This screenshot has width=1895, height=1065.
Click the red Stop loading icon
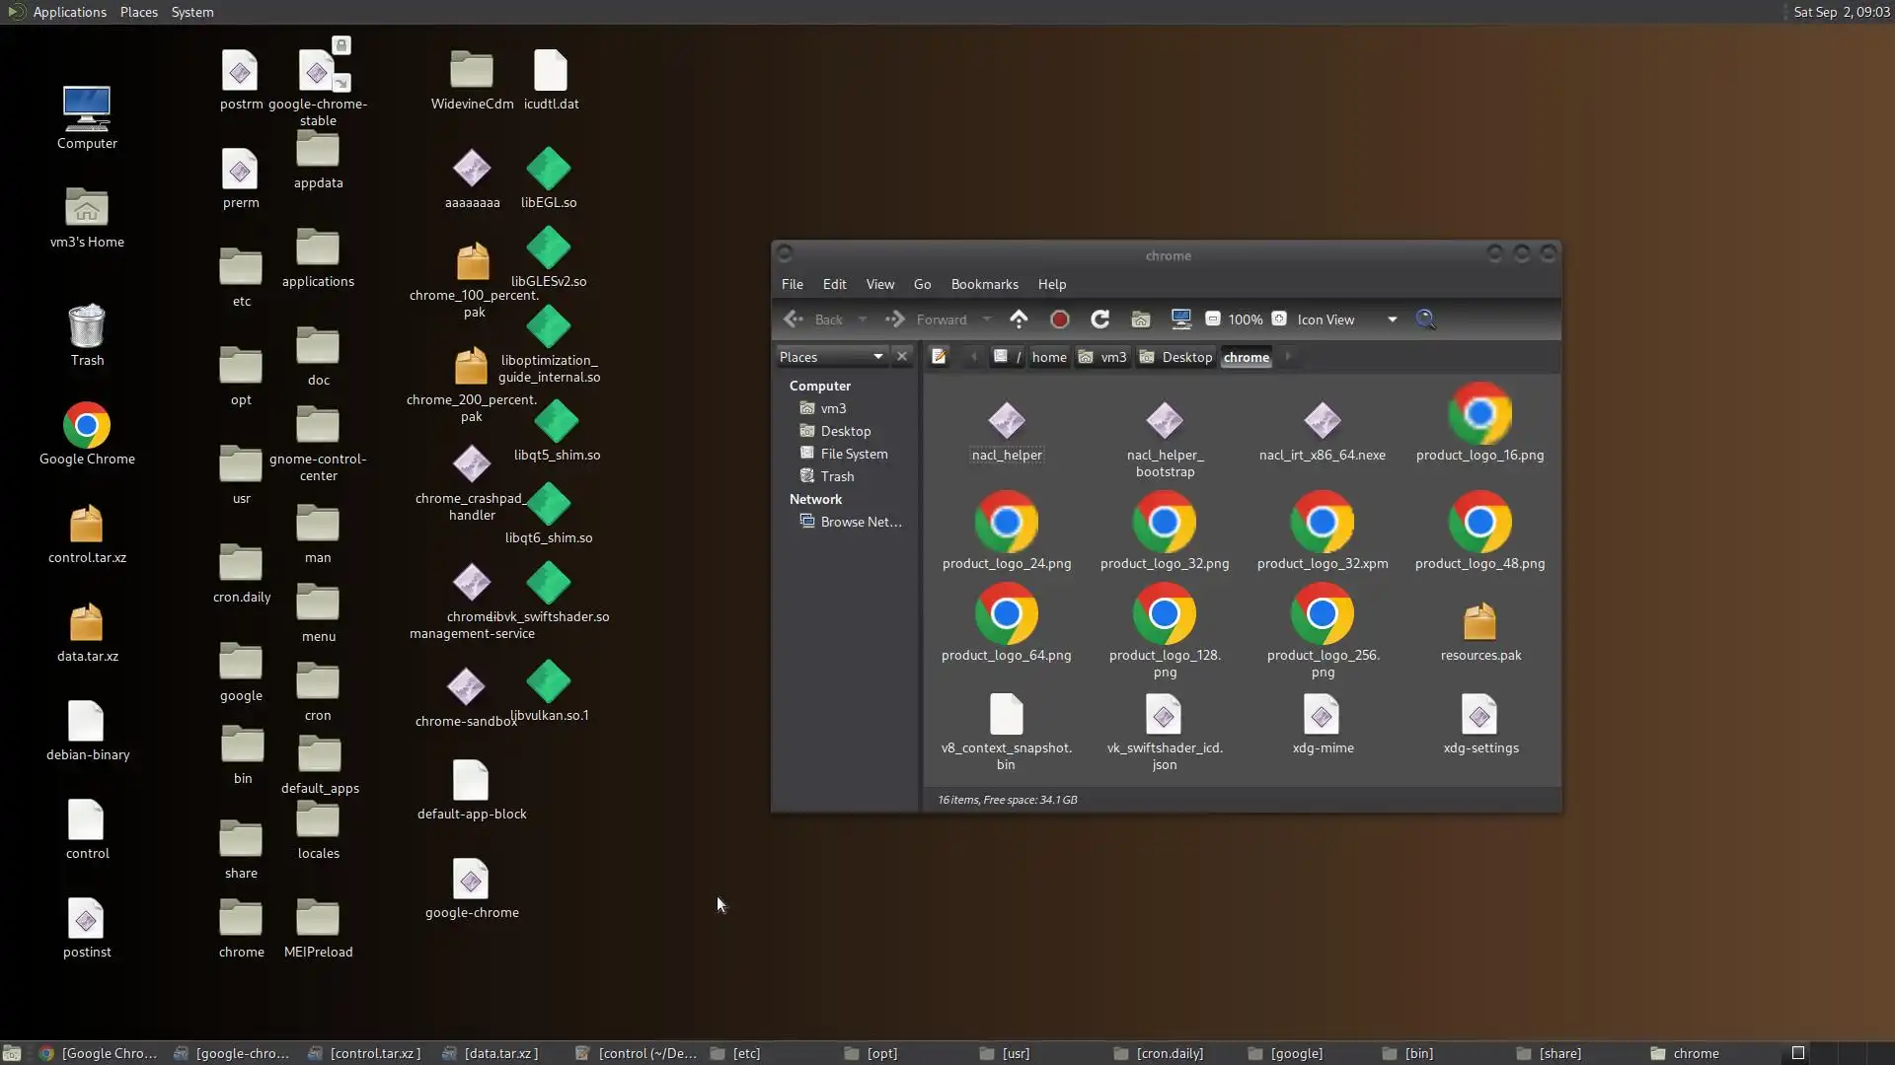(1059, 319)
